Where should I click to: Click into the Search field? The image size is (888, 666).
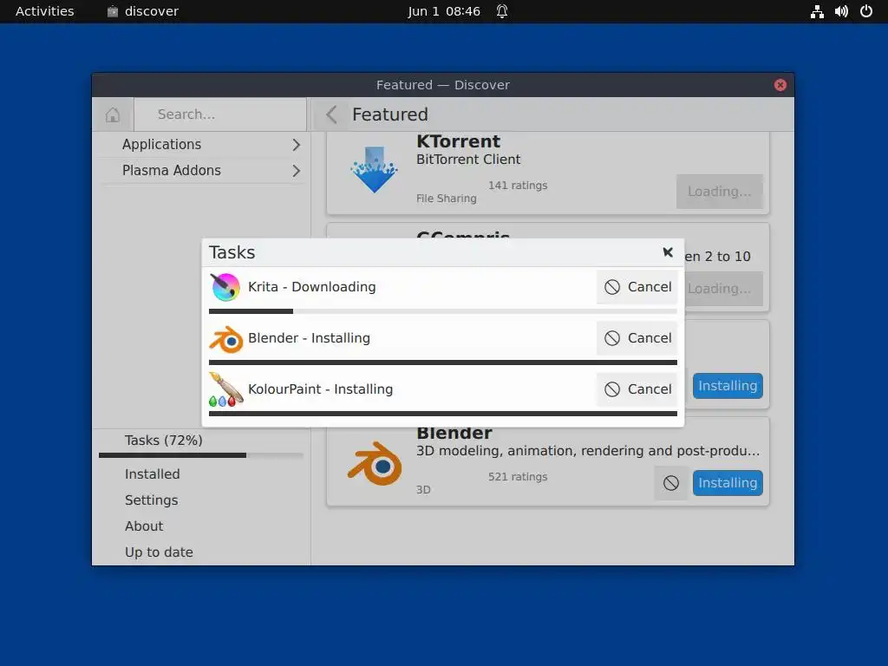[x=220, y=114]
